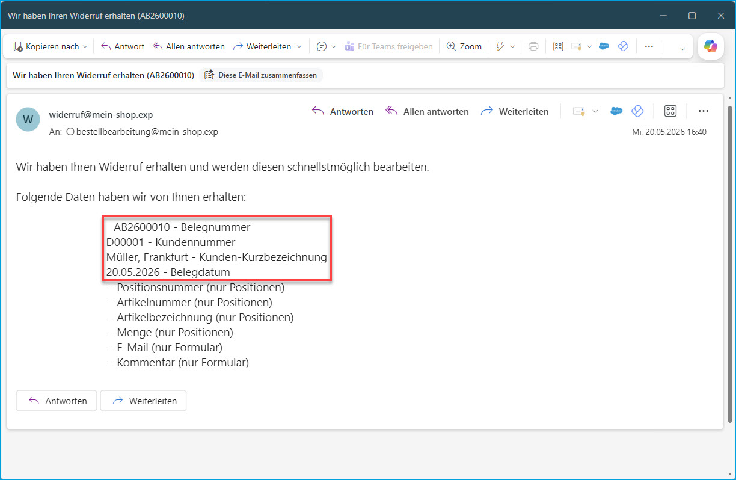Maximize the email window

coord(692,16)
